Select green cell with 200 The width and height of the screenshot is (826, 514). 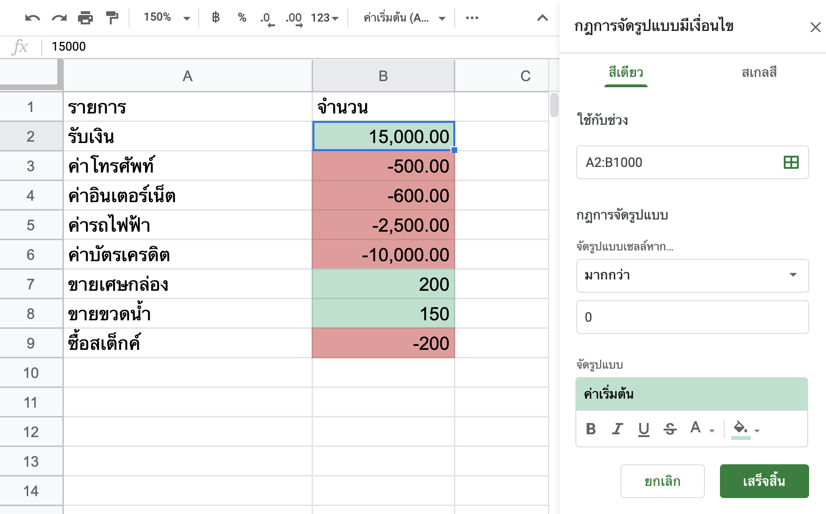tap(383, 284)
